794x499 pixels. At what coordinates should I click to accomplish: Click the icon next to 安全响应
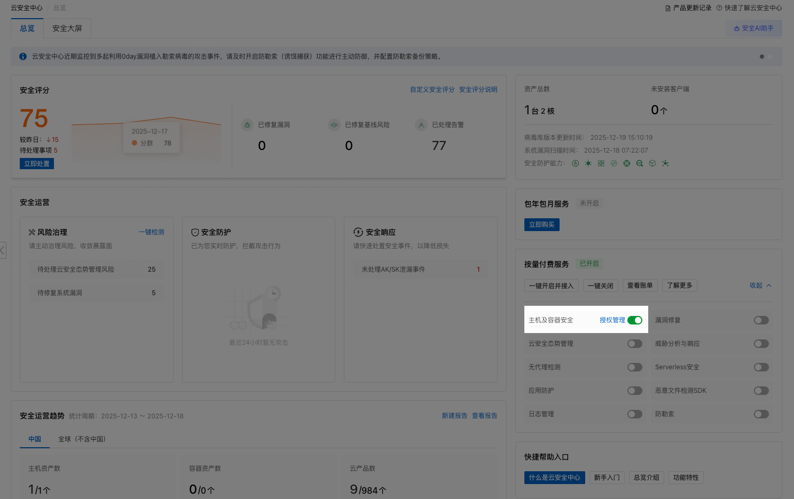(x=358, y=232)
